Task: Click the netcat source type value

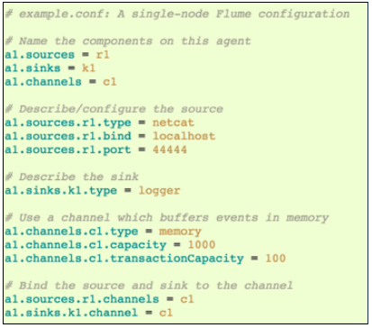Action: point(174,123)
